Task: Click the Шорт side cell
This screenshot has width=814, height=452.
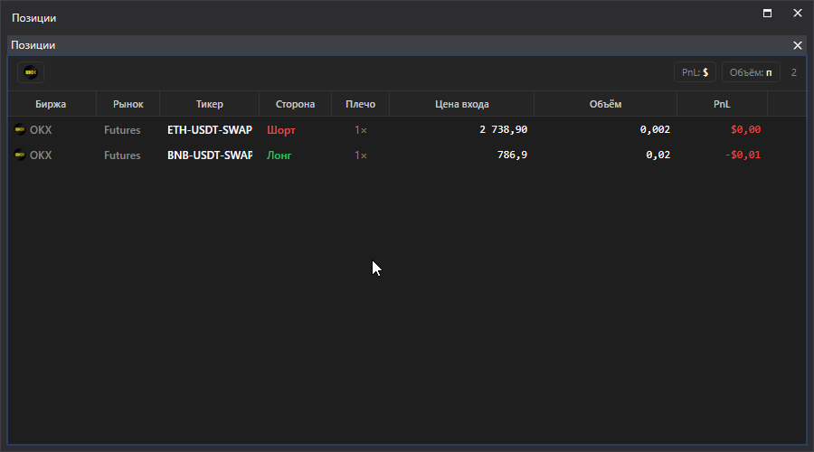Action: pyautogui.click(x=281, y=130)
